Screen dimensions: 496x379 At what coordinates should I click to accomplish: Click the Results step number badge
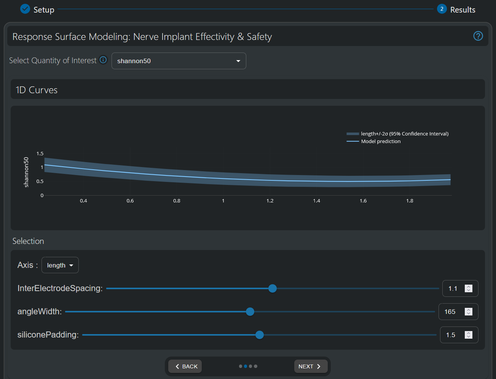[x=442, y=9]
